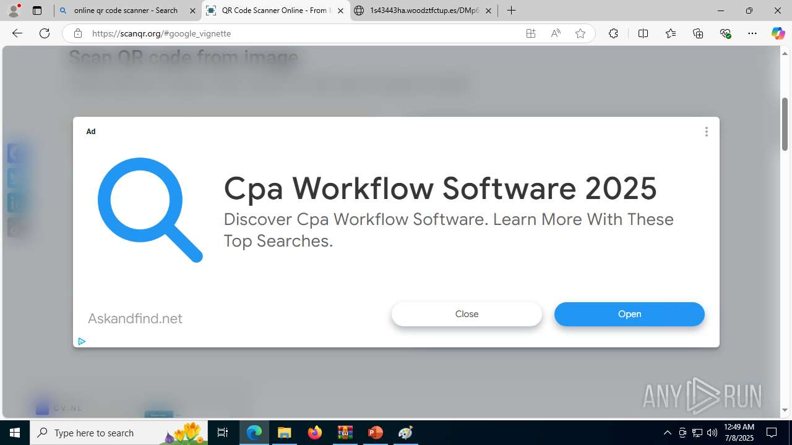Open WinRAR from the taskbar
Image resolution: width=792 pixels, height=445 pixels.
click(x=345, y=433)
